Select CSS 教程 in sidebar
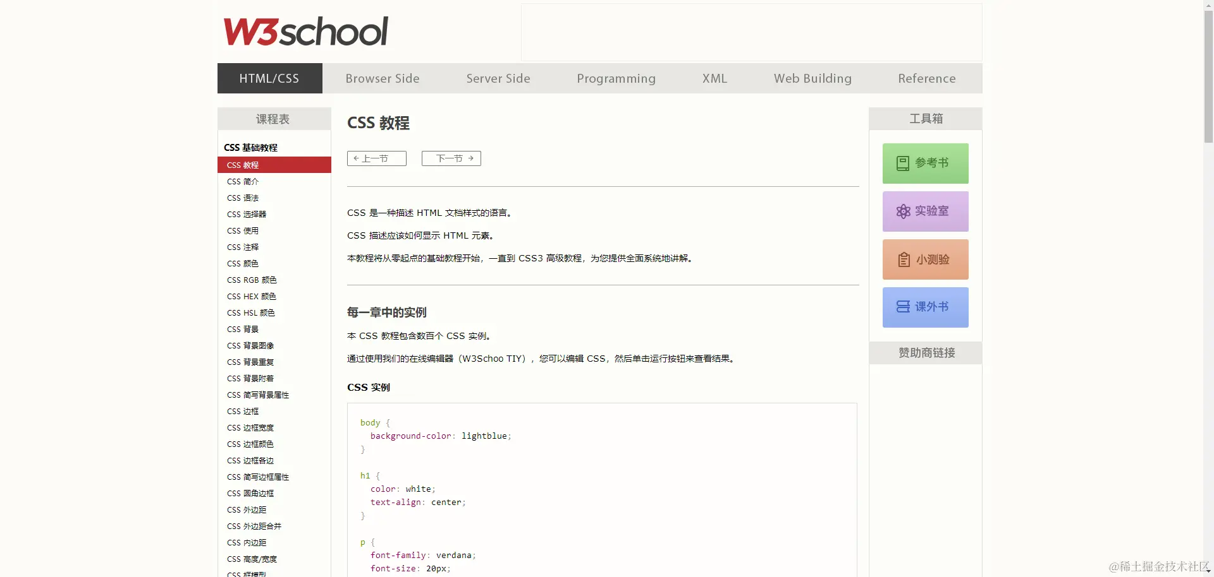Screen dimensions: 1214x577 pos(274,165)
